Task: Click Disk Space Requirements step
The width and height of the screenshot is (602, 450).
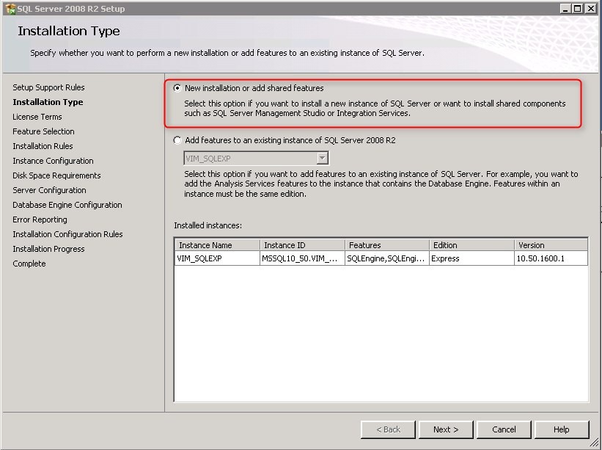Action: (x=56, y=175)
